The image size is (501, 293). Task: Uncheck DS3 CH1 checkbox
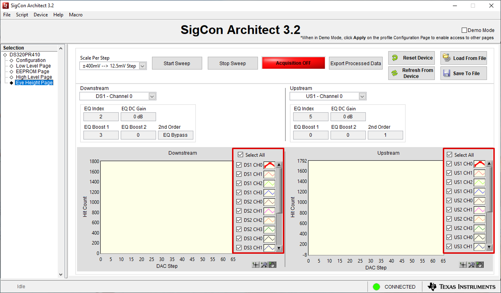click(239, 248)
